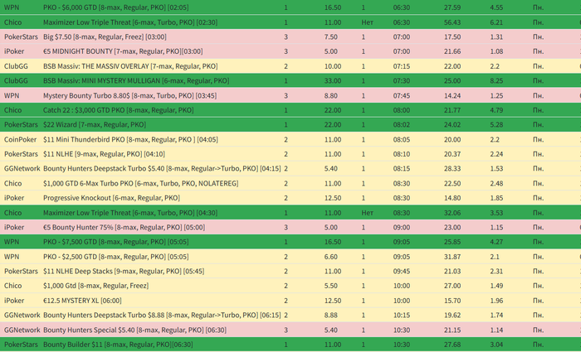The width and height of the screenshot is (581, 352).
Task: Open the 'Catch 22 : $3,000 GTD PKO' entry
Action: click(118, 110)
